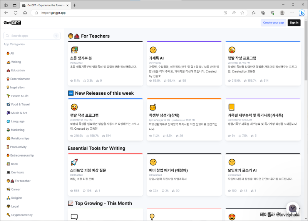Open the Entrepreneurship category
The image size is (308, 221).
point(20,155)
